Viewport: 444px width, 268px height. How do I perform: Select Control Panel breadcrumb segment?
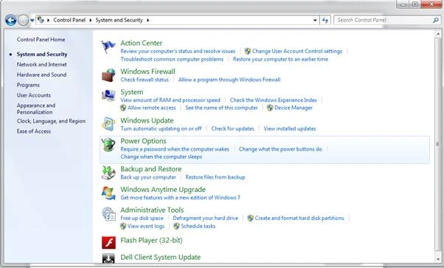69,20
